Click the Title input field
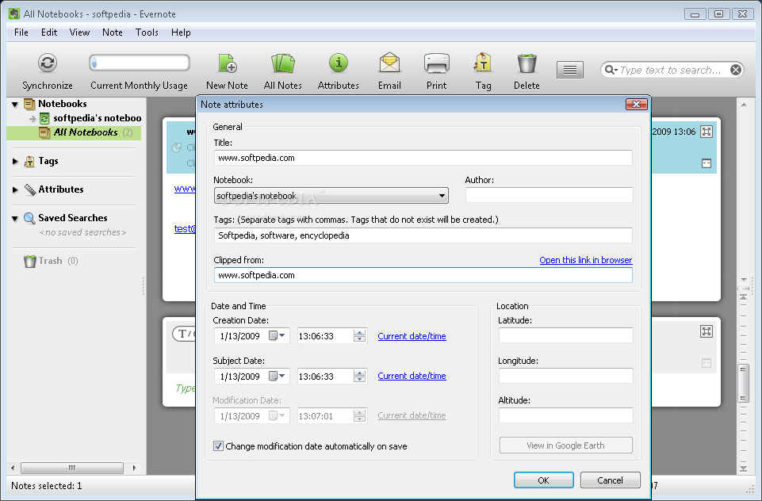 click(x=423, y=158)
